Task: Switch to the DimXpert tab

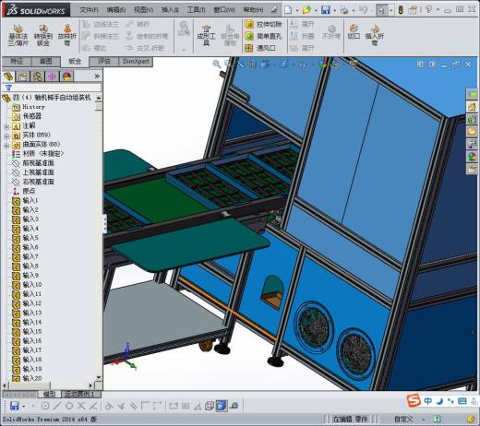Action: 136,62
